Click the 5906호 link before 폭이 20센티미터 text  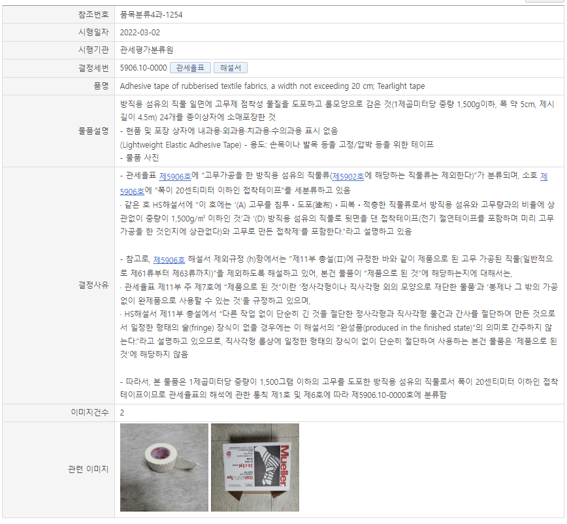pyautogui.click(x=132, y=191)
